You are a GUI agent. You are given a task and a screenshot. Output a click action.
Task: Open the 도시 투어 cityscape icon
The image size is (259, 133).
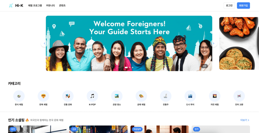190,96
